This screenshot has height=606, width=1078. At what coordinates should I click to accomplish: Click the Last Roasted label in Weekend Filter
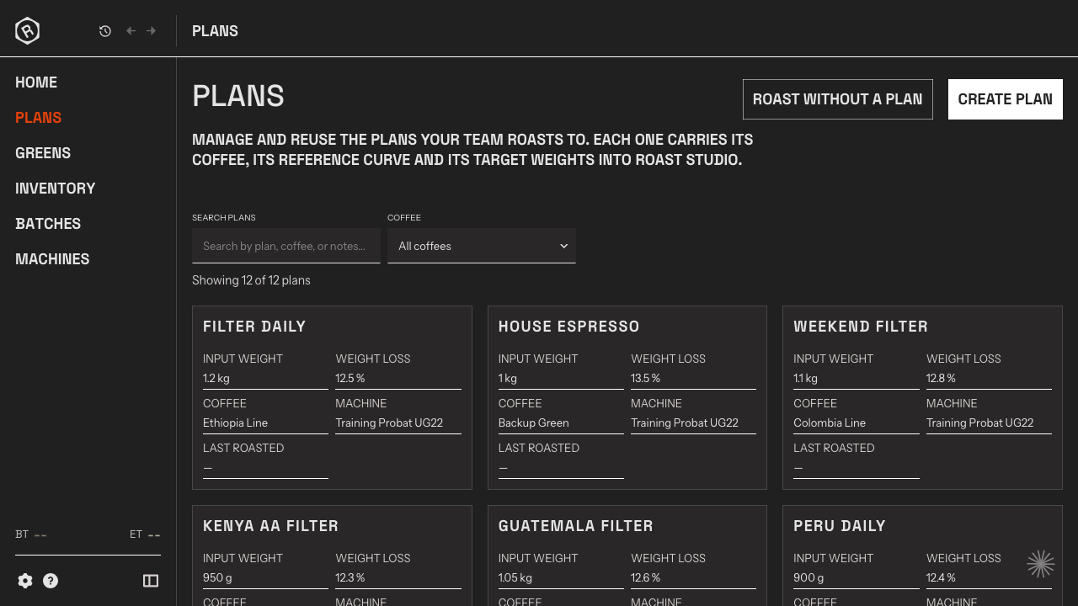834,449
